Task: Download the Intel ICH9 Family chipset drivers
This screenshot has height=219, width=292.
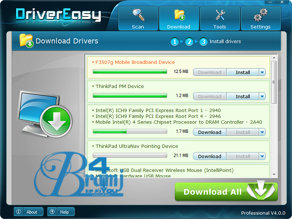Action: [210, 132]
